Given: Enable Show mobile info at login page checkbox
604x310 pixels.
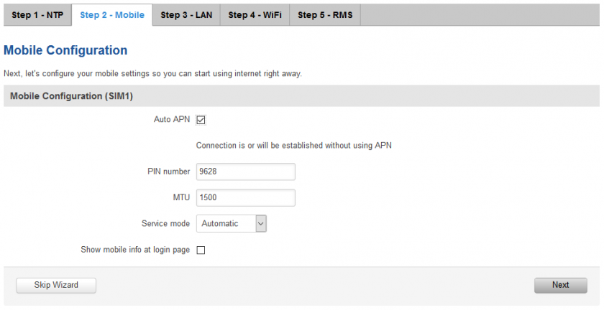Looking at the screenshot, I should [x=201, y=250].
